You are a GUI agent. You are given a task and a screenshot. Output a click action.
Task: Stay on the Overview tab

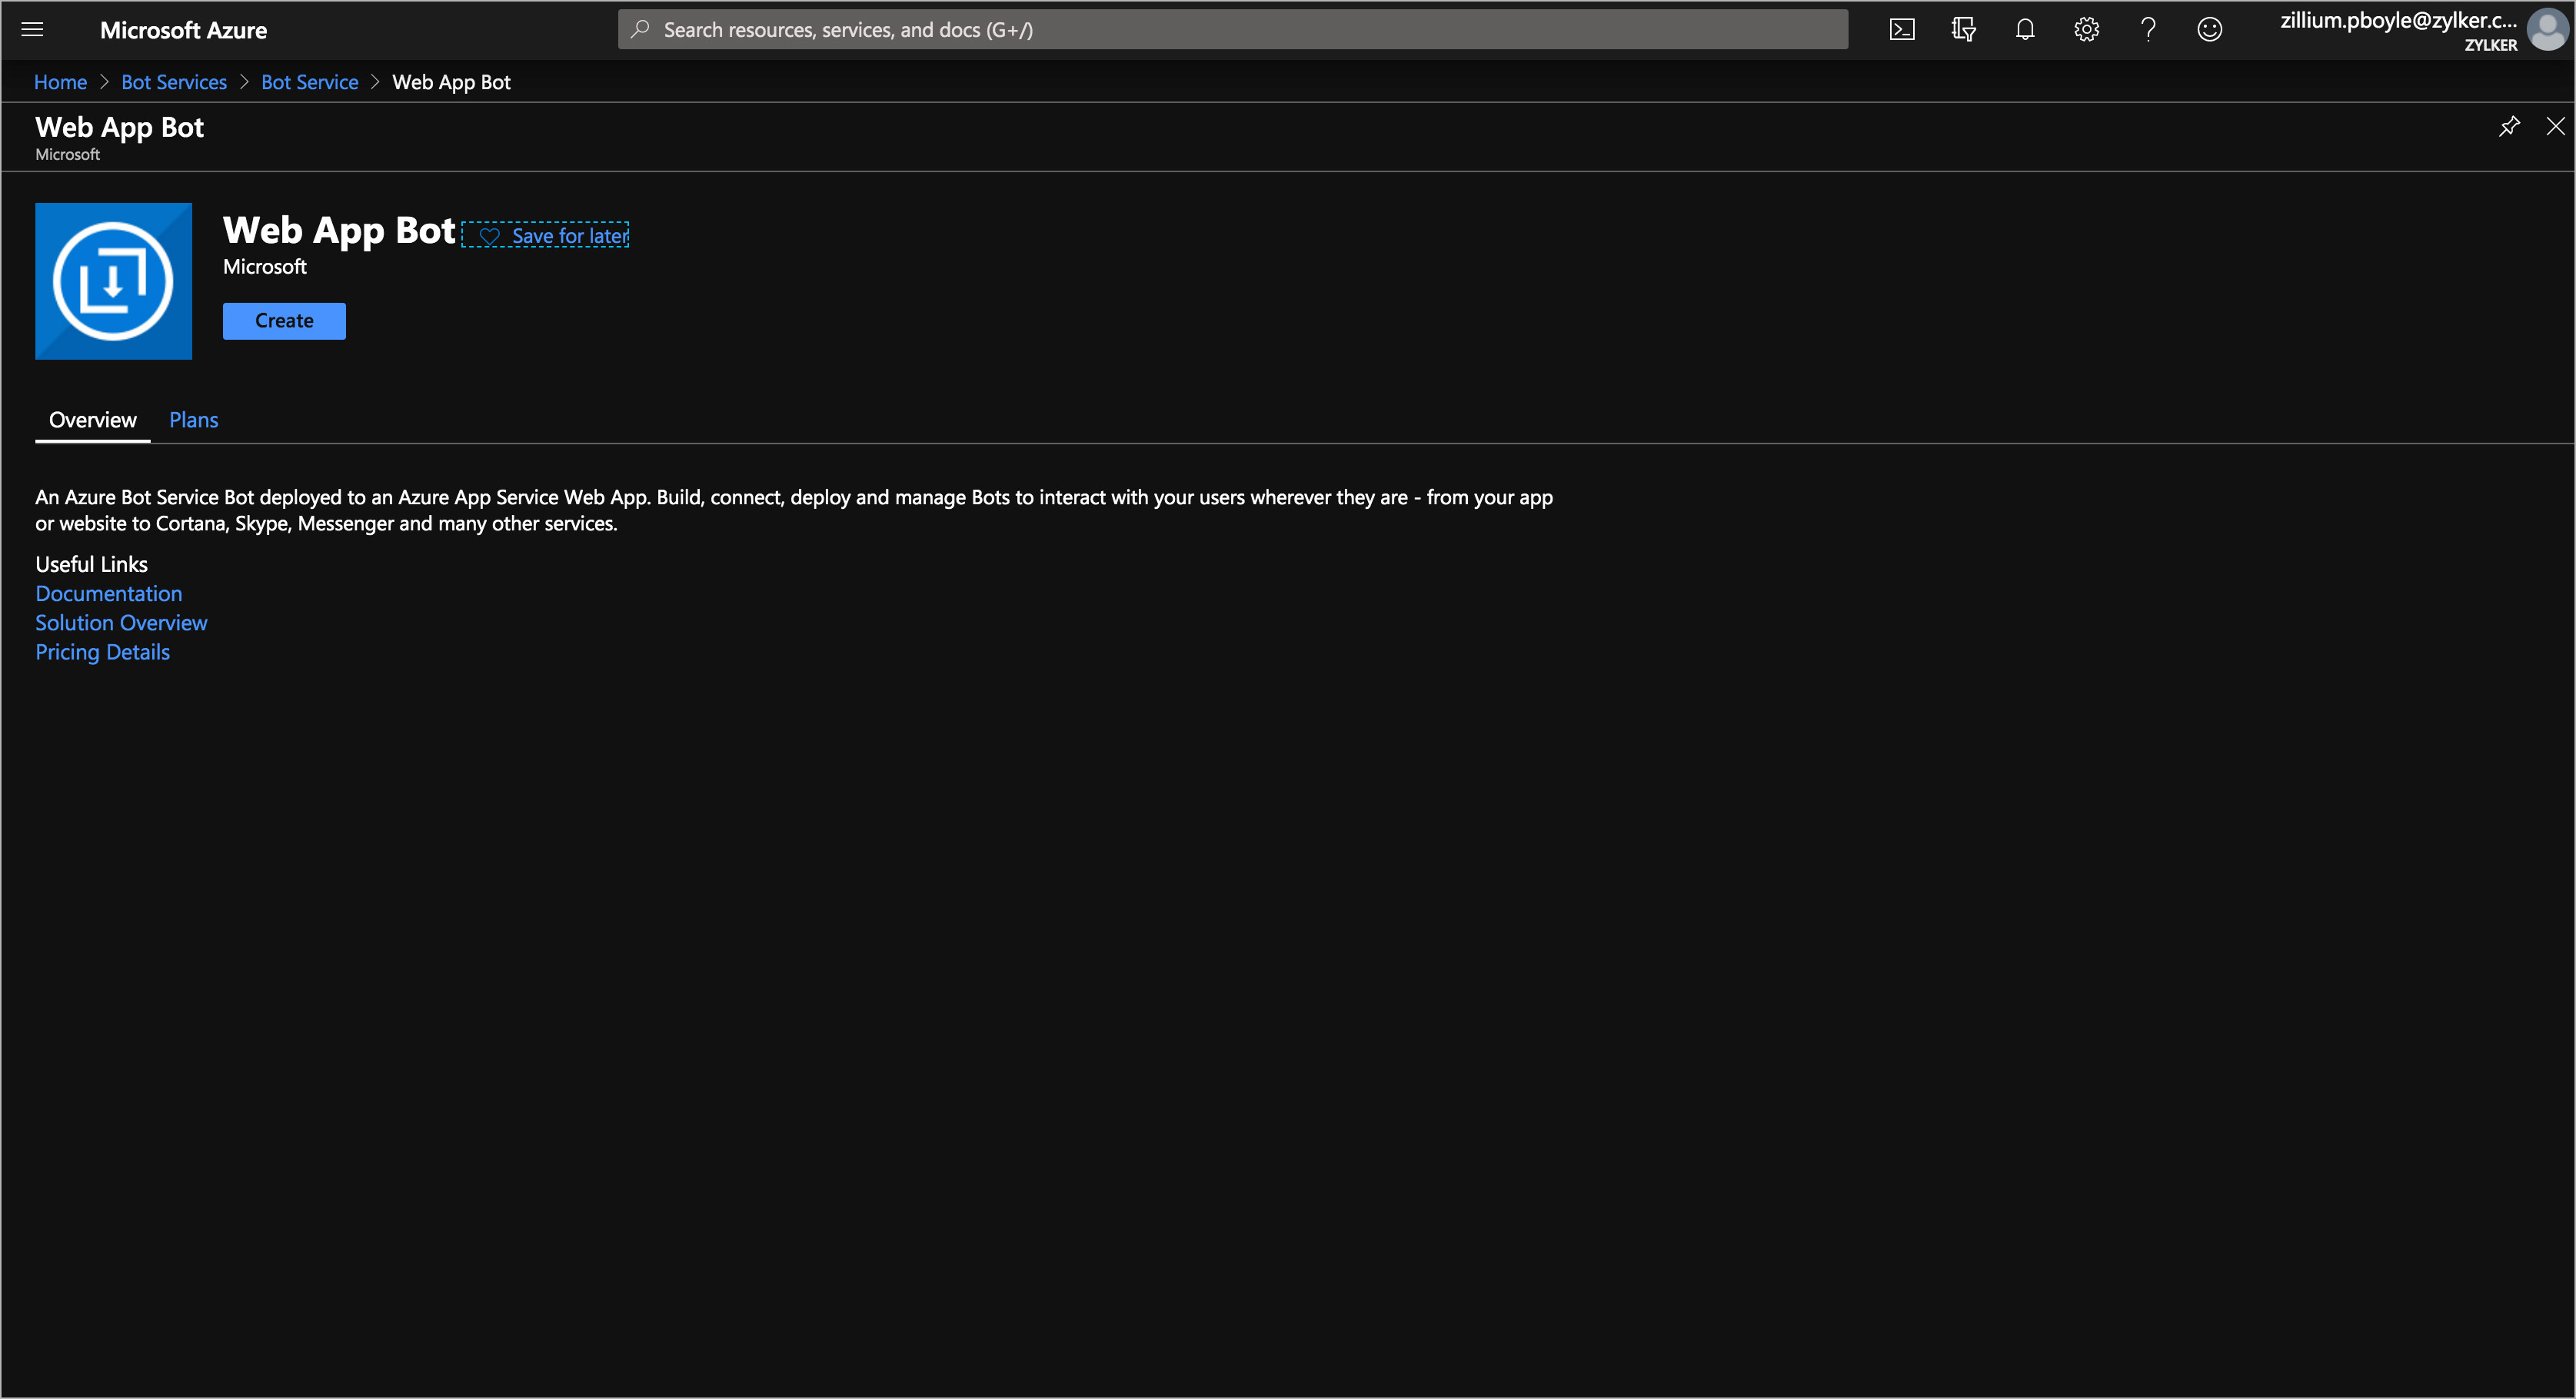tap(92, 419)
